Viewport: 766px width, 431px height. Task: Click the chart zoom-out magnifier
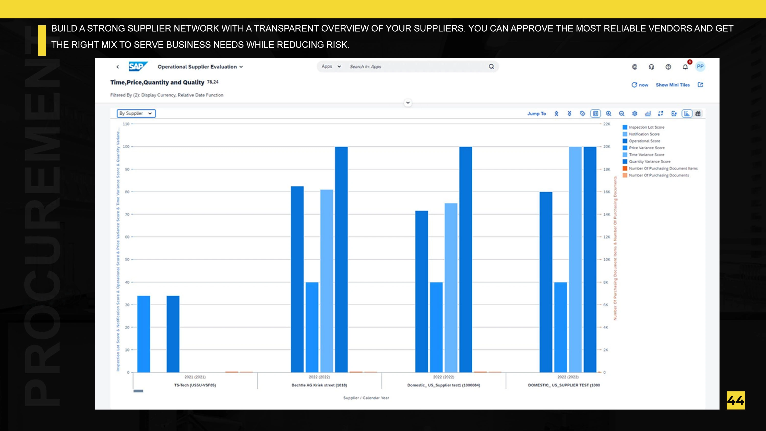pyautogui.click(x=621, y=113)
